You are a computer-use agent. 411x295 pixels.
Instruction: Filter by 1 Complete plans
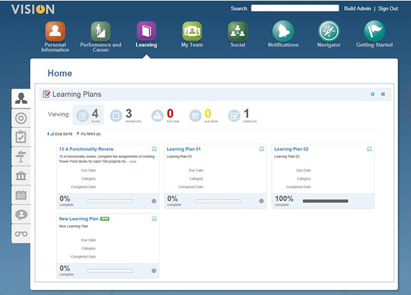point(242,115)
